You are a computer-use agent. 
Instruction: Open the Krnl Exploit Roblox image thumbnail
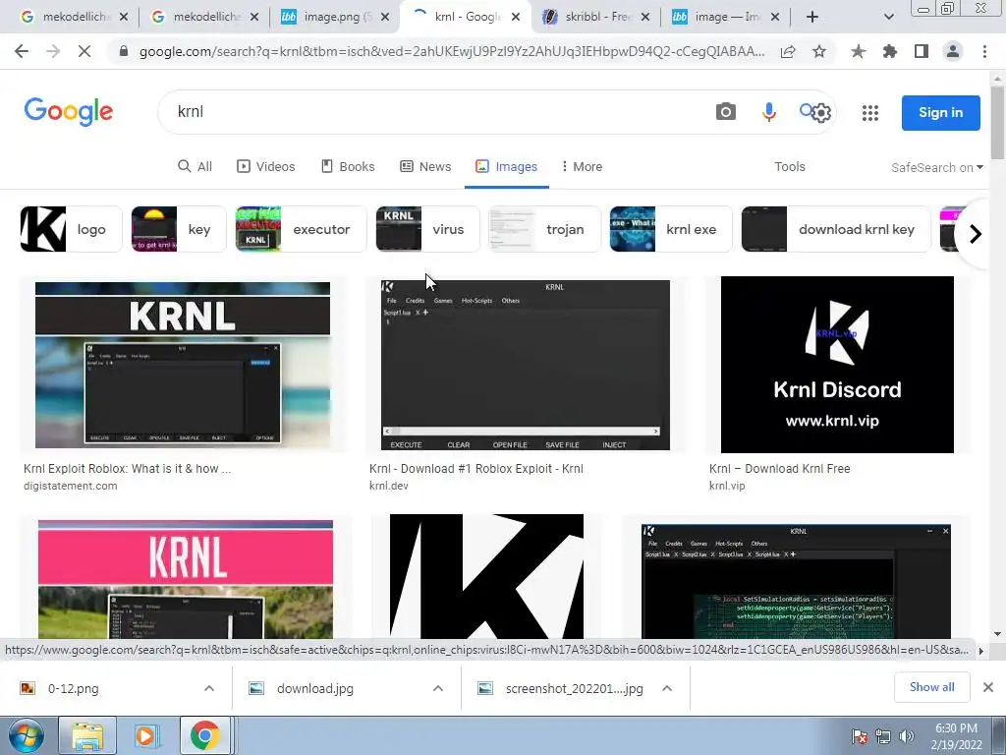[183, 366]
